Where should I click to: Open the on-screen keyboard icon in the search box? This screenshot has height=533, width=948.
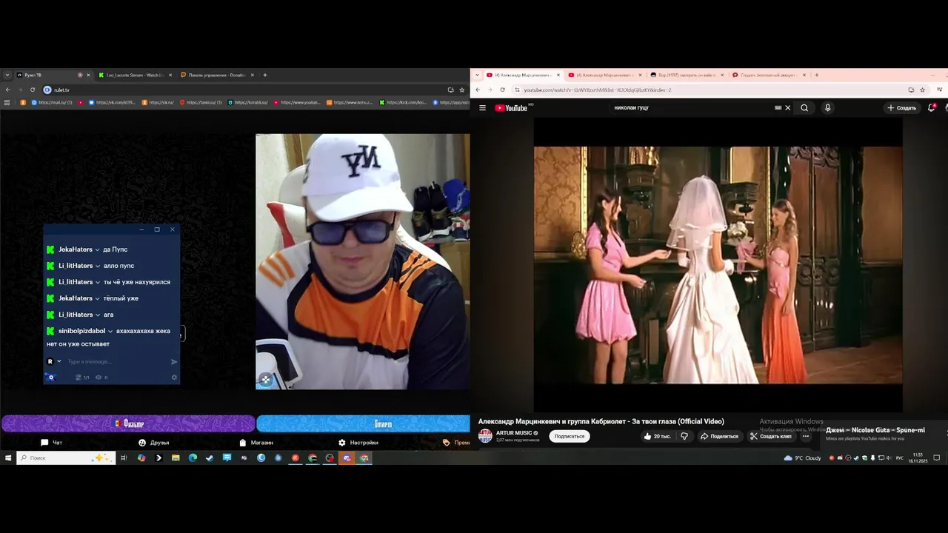pyautogui.click(x=778, y=108)
